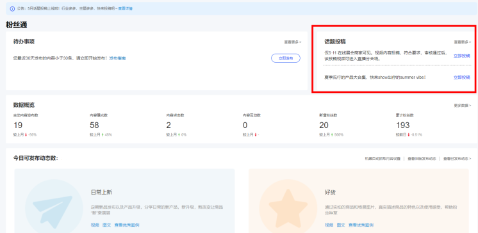Open 更多数据 in 数据概览 section
Image resolution: width=478 pixels, height=233 pixels.
pyautogui.click(x=463, y=106)
